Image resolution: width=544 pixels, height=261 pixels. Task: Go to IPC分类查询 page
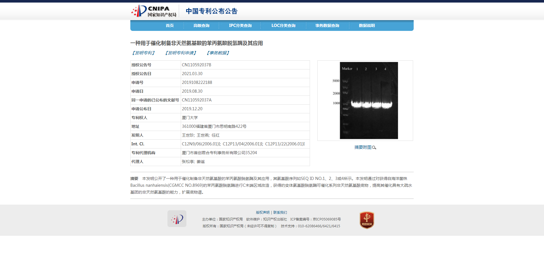point(240,26)
